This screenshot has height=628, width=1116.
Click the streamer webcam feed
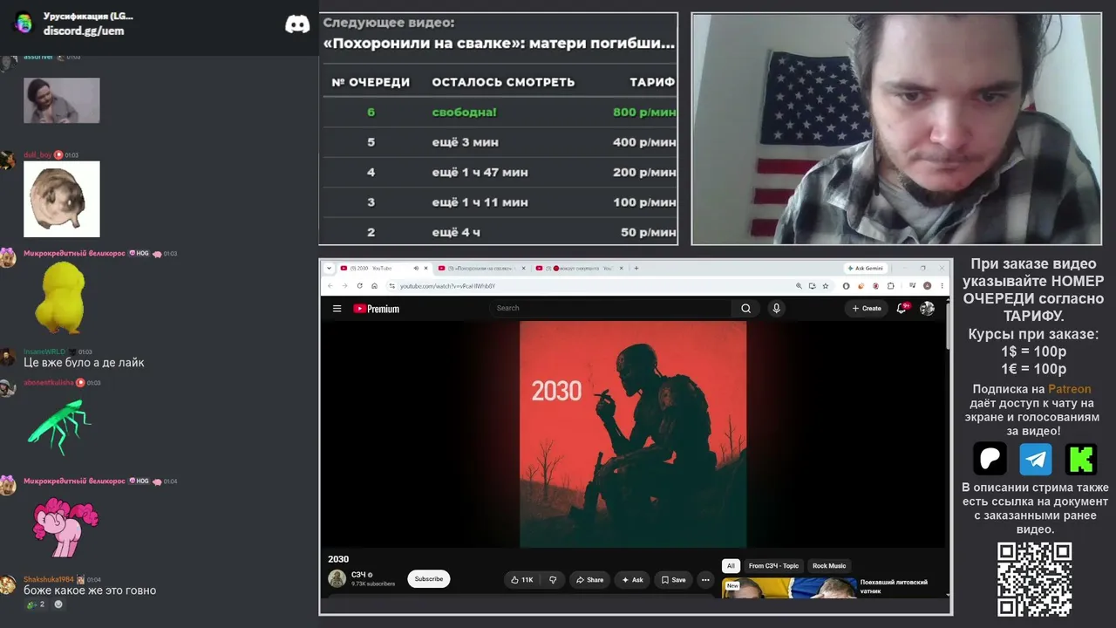tap(896, 129)
